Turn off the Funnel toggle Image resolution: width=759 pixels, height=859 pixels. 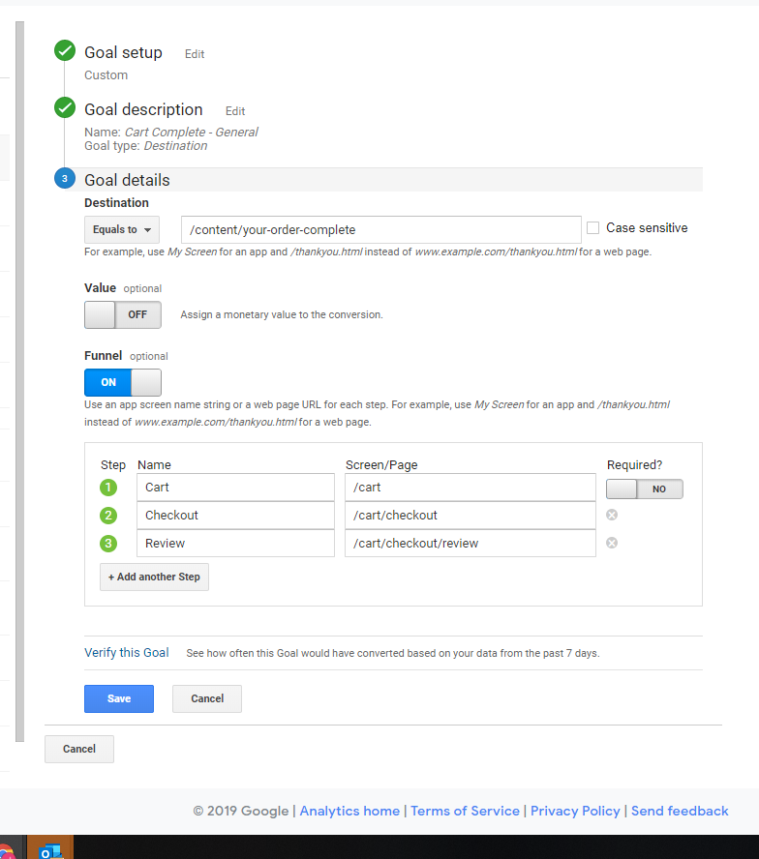[x=123, y=382]
